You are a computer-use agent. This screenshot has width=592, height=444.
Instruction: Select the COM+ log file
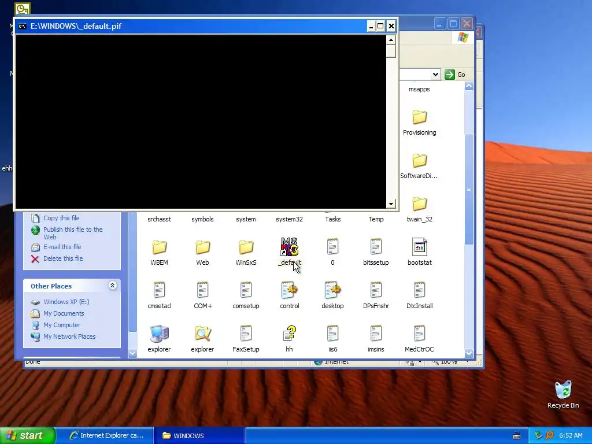(x=202, y=290)
